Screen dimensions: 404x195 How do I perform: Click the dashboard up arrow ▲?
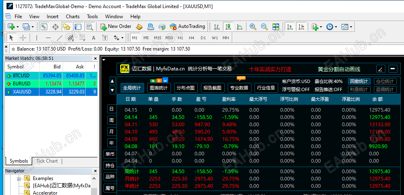pos(112,81)
